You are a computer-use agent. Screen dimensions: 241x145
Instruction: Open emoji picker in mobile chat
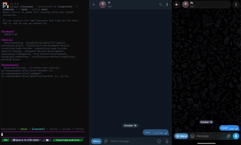click(192, 136)
